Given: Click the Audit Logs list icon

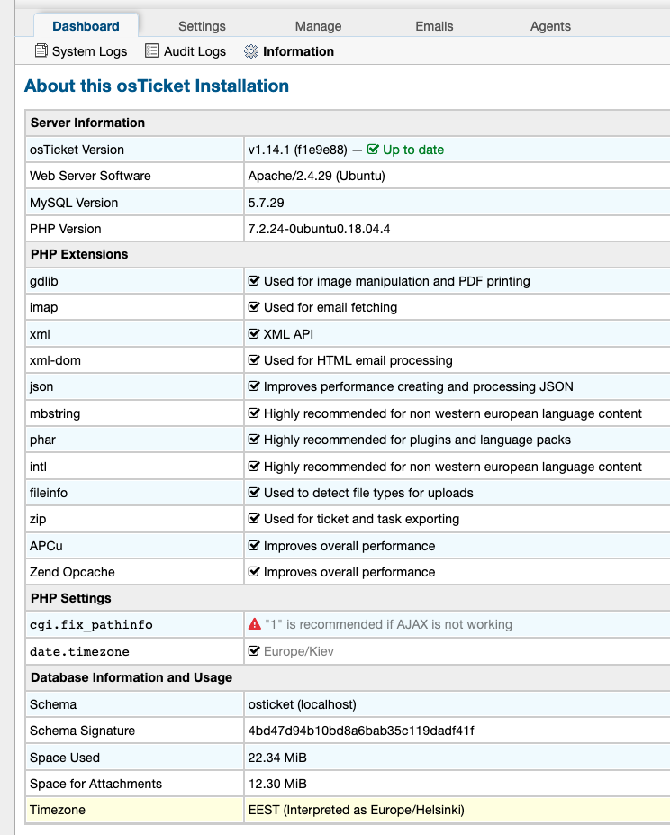Looking at the screenshot, I should pyautogui.click(x=152, y=50).
